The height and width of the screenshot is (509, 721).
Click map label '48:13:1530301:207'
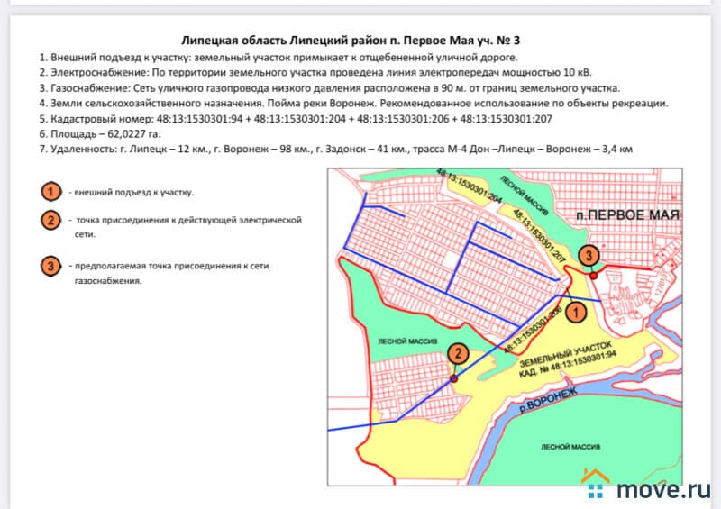[x=539, y=236]
